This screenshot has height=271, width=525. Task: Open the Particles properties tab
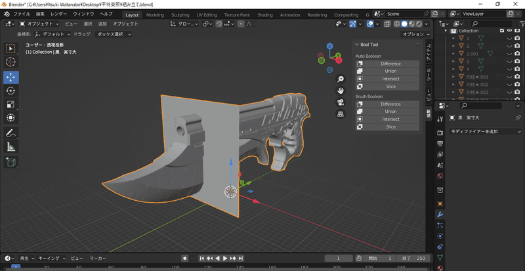point(440,225)
